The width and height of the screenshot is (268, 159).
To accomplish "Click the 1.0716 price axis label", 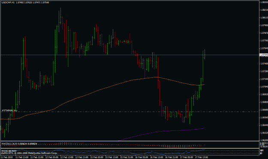I will click(264, 79).
